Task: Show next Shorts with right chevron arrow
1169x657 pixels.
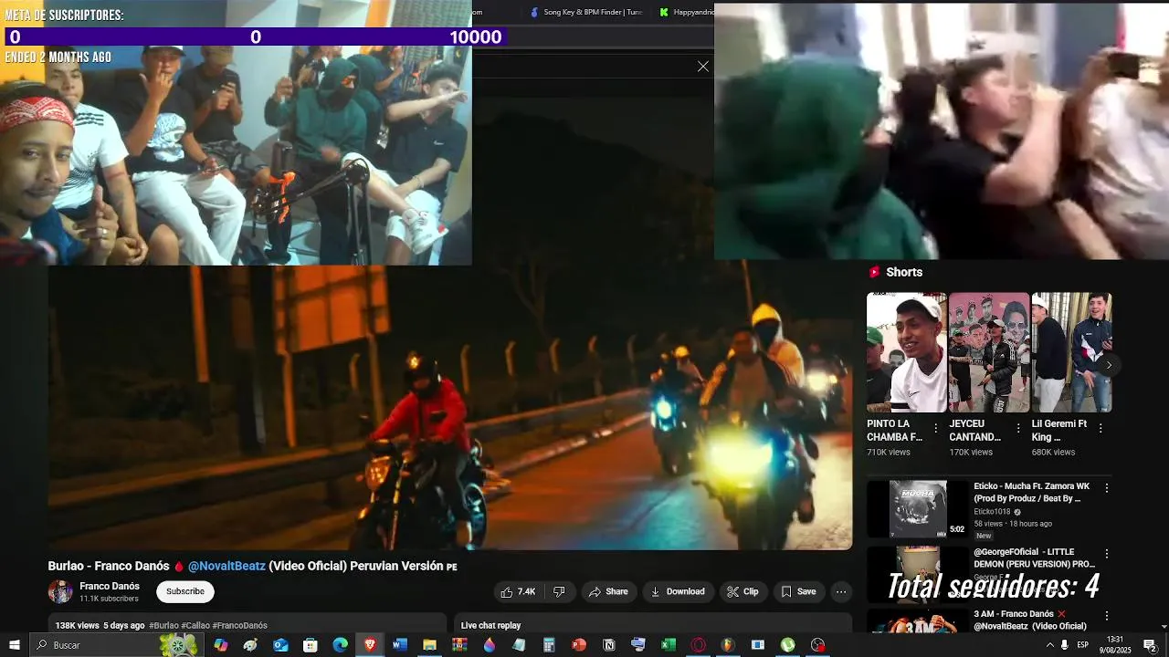Action: (1109, 365)
